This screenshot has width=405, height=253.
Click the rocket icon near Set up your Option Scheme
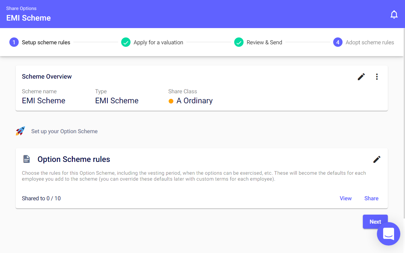click(20, 131)
